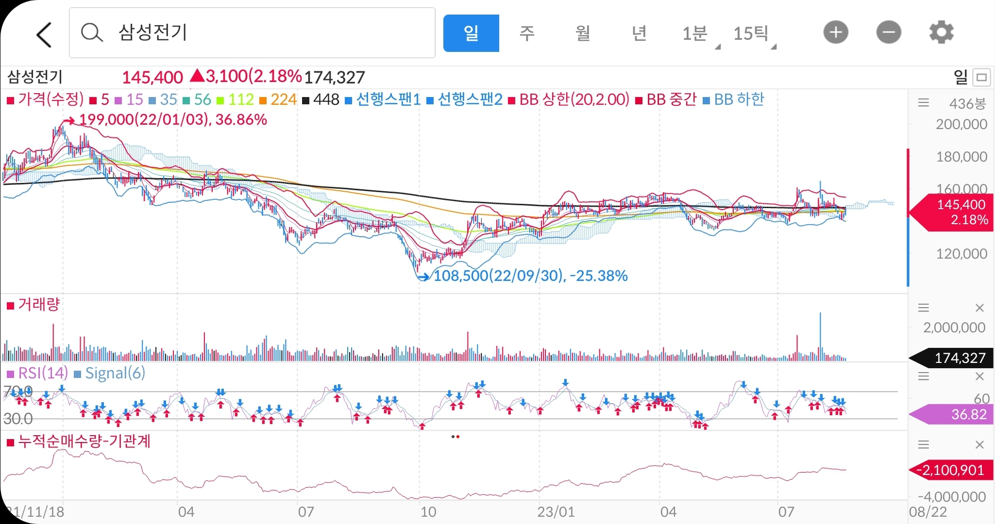Image resolution: width=995 pixels, height=524 pixels.
Task: Open 누적순매수량 panel menu icon
Action: pos(924,444)
